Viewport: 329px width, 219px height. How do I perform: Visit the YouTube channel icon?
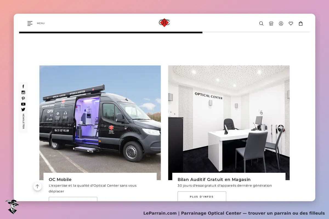tap(23, 104)
